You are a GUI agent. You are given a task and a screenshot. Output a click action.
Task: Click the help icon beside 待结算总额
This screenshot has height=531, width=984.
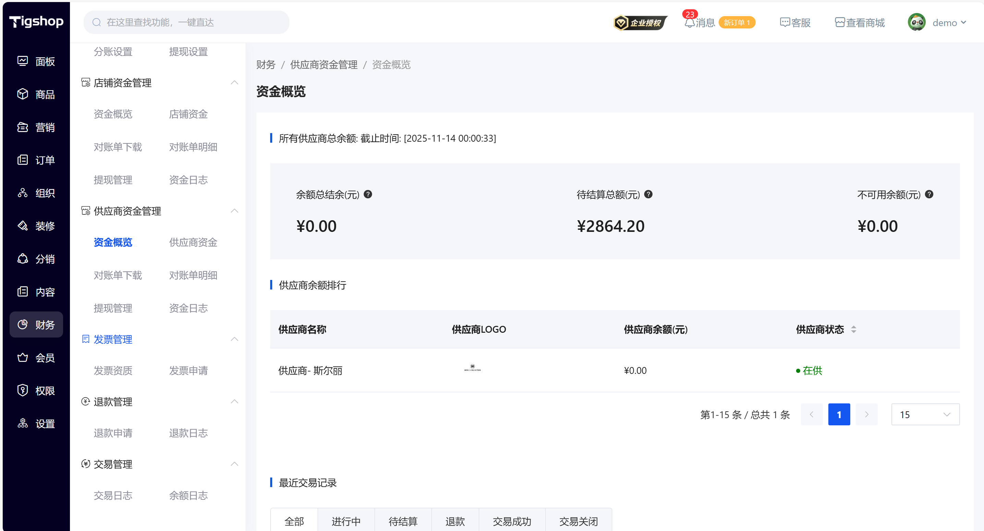coord(648,194)
